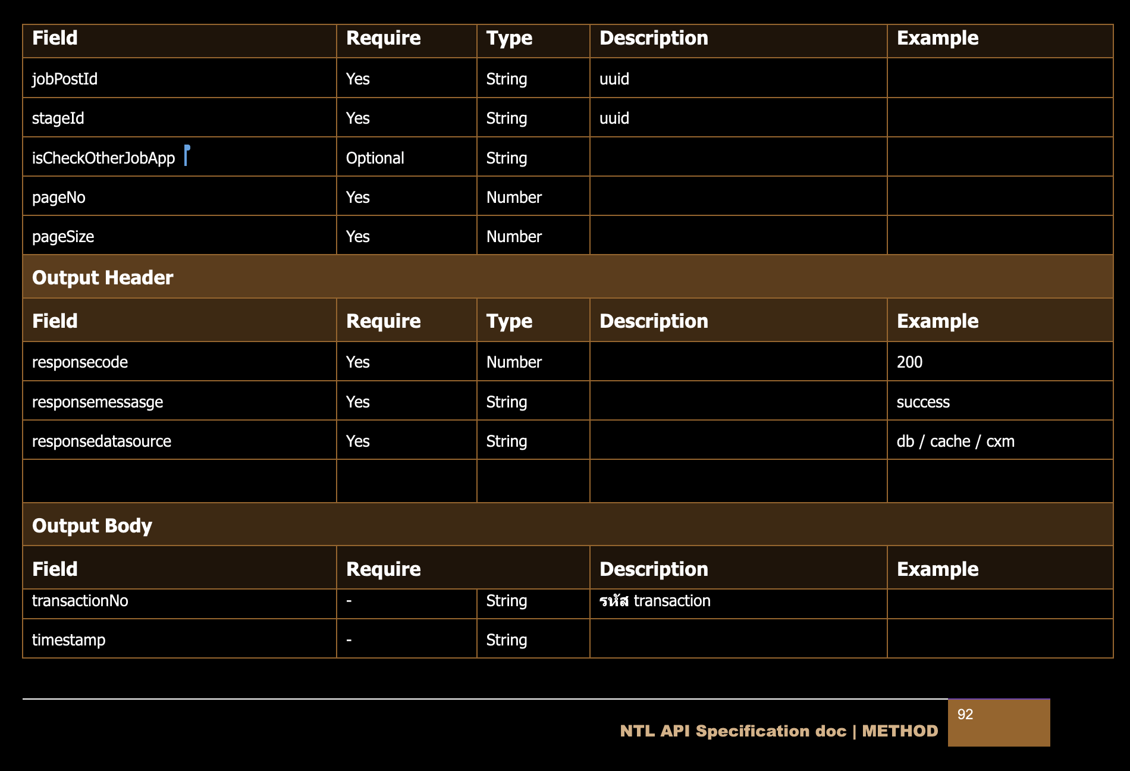Click the pageSize field cell
The image size is (1130, 771).
tap(63, 237)
